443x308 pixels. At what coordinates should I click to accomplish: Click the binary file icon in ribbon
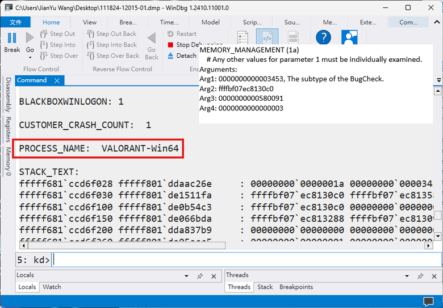click(x=293, y=37)
